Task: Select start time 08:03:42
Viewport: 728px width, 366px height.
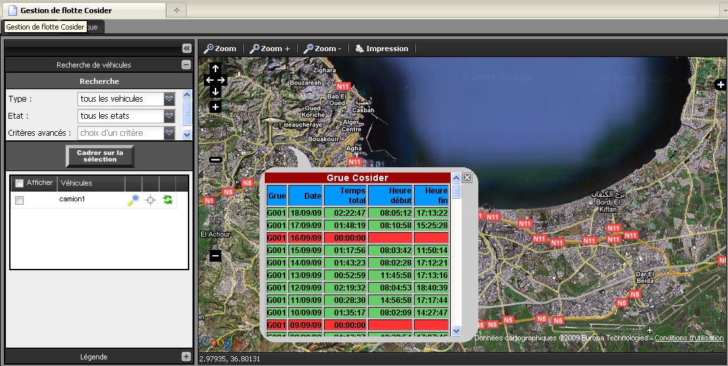Action: [x=390, y=251]
